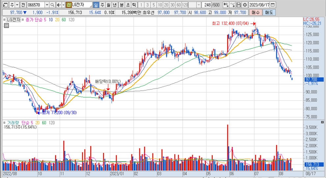Open the dropdown next to 주 selector
Image resolution: width=326 pixels, height=178 pixels.
pos(17,5)
